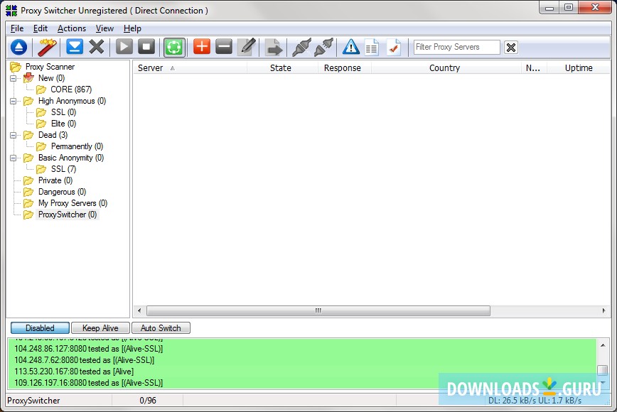Remove a proxy with the minus icon
This screenshot has height=412, width=617.
coord(224,47)
